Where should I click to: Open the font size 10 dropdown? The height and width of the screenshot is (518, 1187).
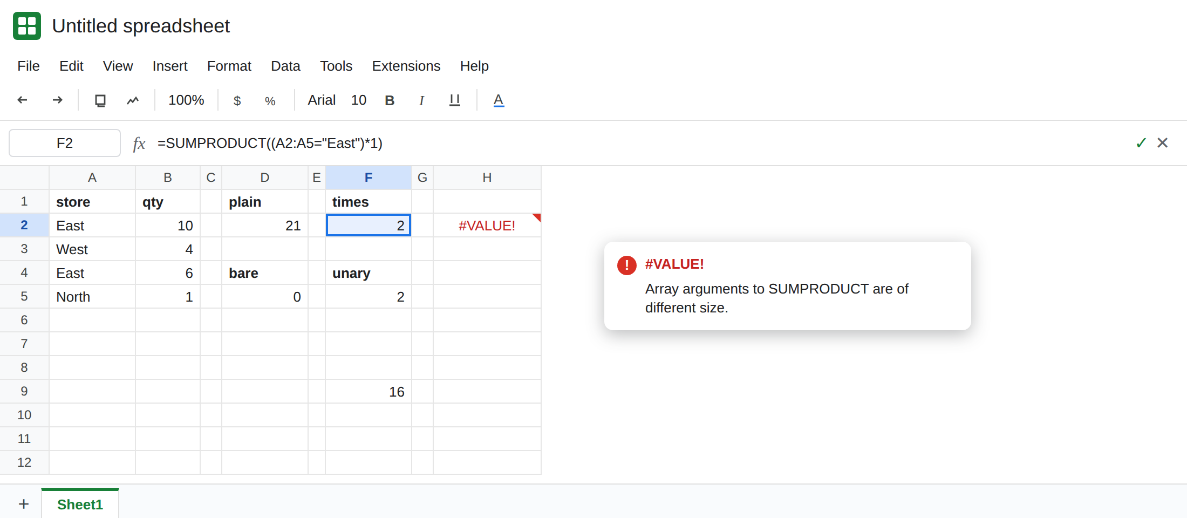pos(359,100)
